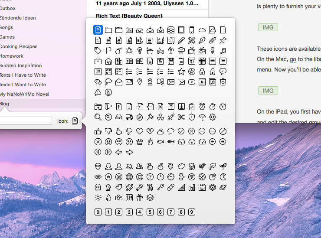This screenshot has width=321, height=238.
Task: Pick the speech bubble icon
Action: [x=223, y=72]
